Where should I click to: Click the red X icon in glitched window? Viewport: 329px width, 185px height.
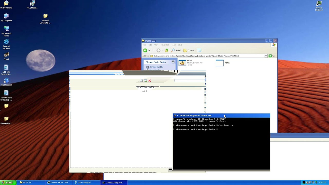pyautogui.click(x=150, y=81)
